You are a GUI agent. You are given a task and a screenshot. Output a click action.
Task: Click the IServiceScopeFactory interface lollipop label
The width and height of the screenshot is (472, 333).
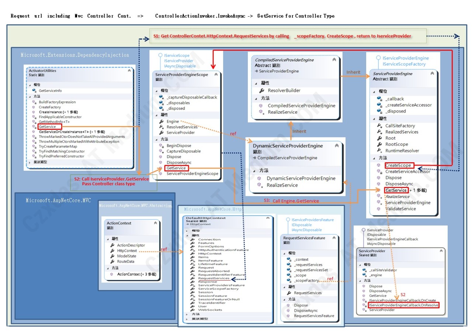404,64
